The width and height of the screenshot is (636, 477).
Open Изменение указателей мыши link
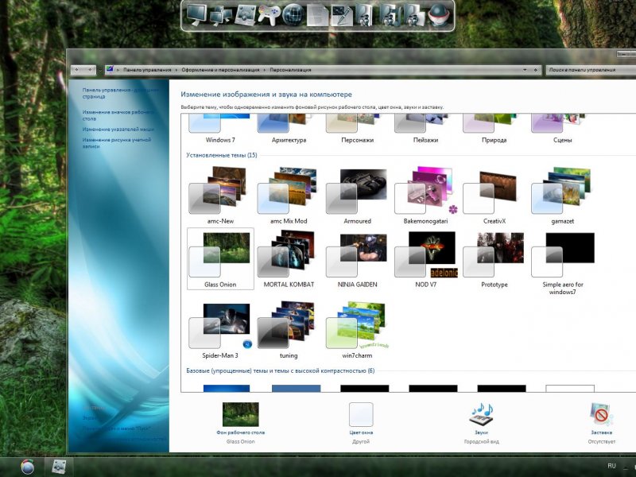tap(118, 130)
